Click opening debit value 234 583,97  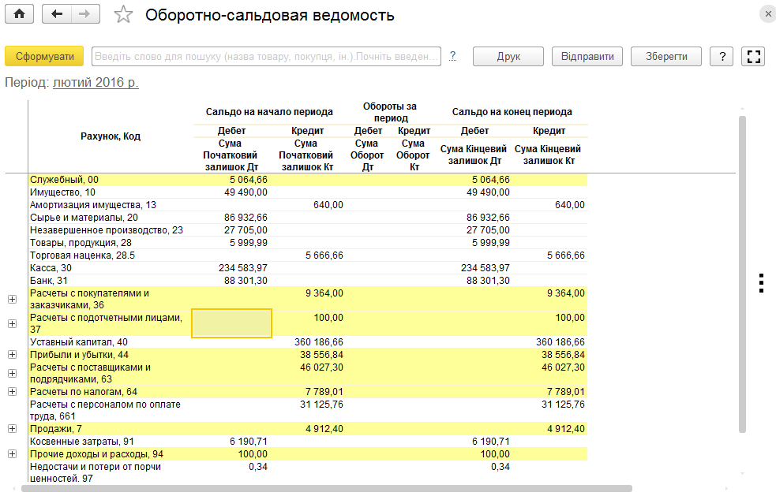pos(243,268)
